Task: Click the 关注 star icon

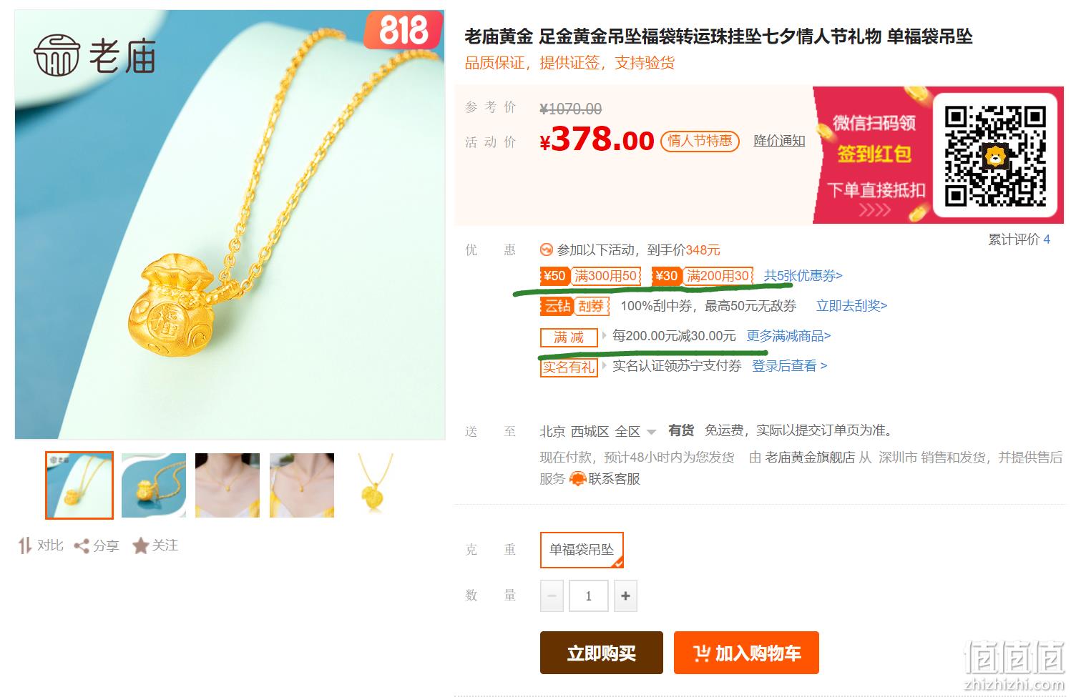Action: (x=140, y=546)
